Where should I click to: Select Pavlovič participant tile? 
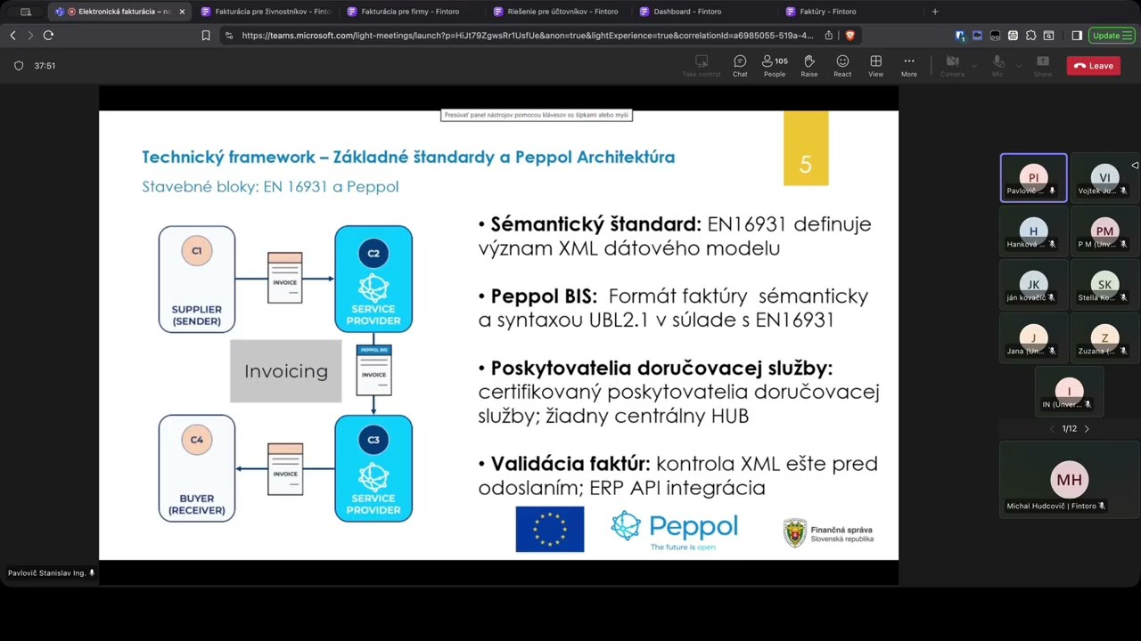coord(1033,178)
